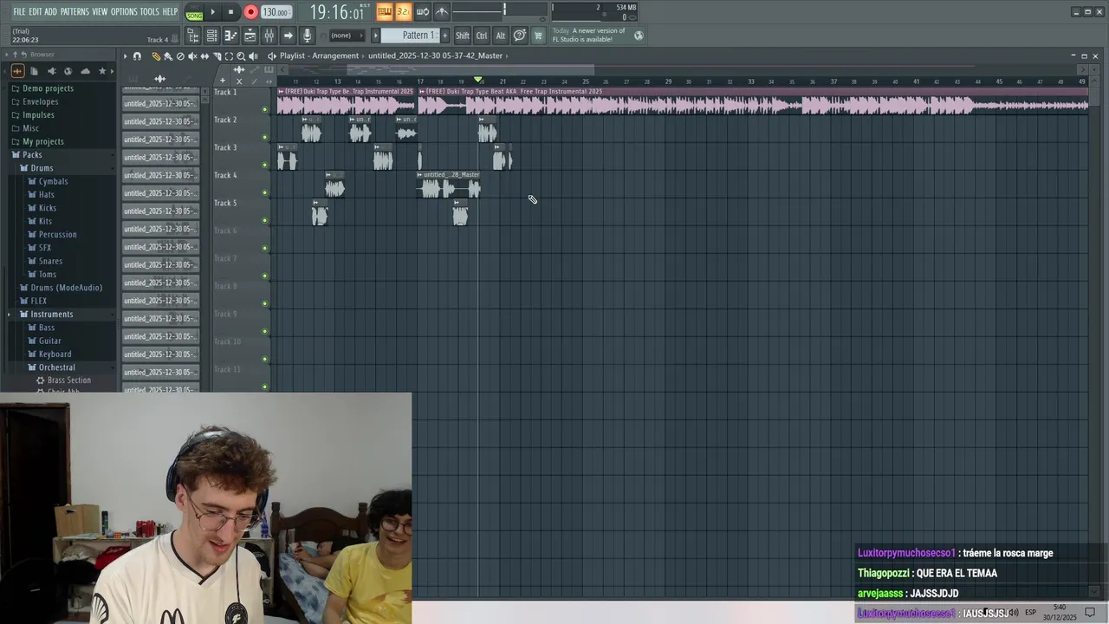The height and width of the screenshot is (624, 1109).
Task: Select the Brass Section item
Action: click(x=68, y=380)
